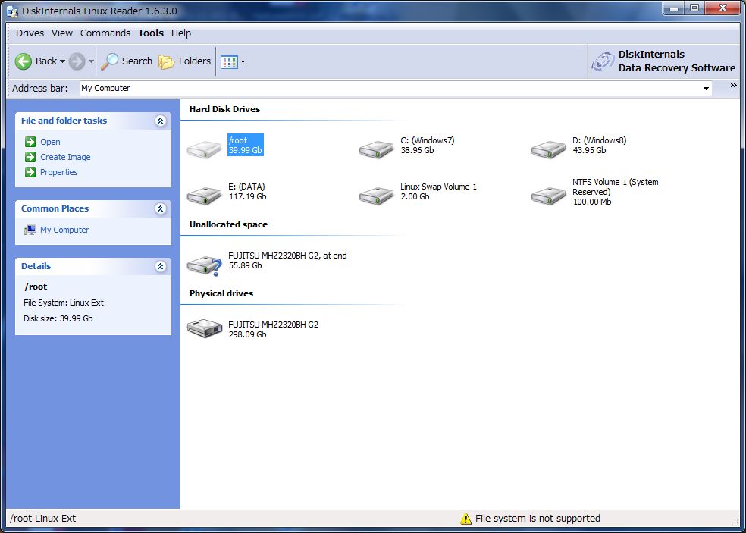Click the greyed Forward arrow icon
Viewport: 746px width, 533px height.
(x=77, y=61)
